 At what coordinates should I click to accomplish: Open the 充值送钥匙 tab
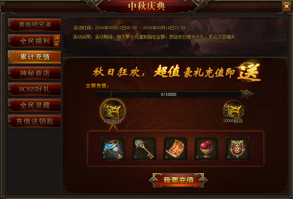34,121
